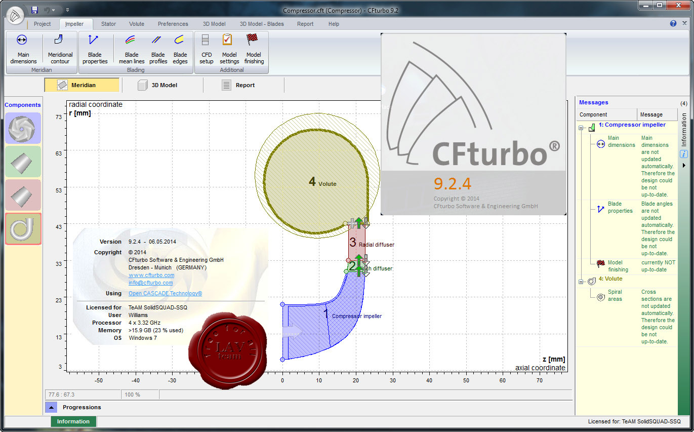Open the CFturbo application menu button

pyautogui.click(x=15, y=15)
